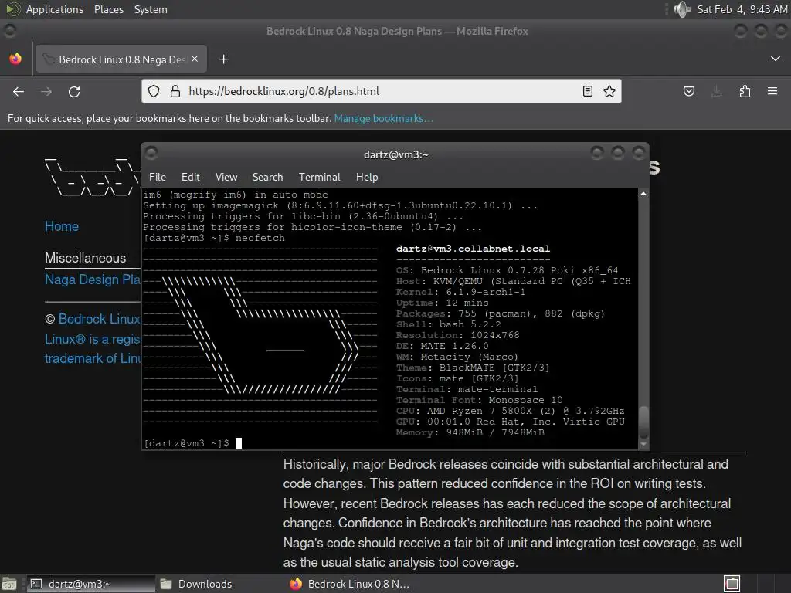The width and height of the screenshot is (791, 593).
Task: Close the Bedrock Linux 0.8 Naga tab
Action: click(195, 59)
